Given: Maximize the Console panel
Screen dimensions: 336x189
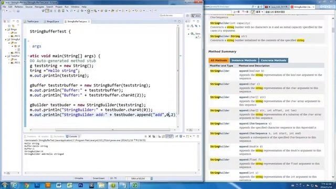Looking at the screenshot, I should click(198, 136).
